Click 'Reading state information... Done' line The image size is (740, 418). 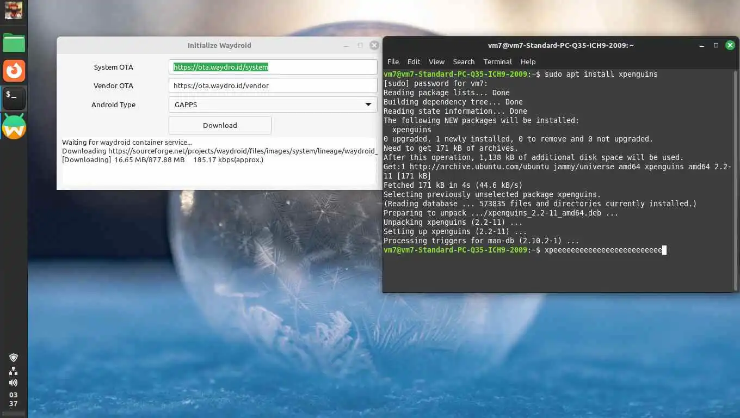click(455, 111)
